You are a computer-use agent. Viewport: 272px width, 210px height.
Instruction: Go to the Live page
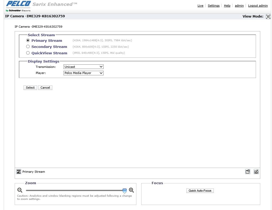tap(200, 6)
